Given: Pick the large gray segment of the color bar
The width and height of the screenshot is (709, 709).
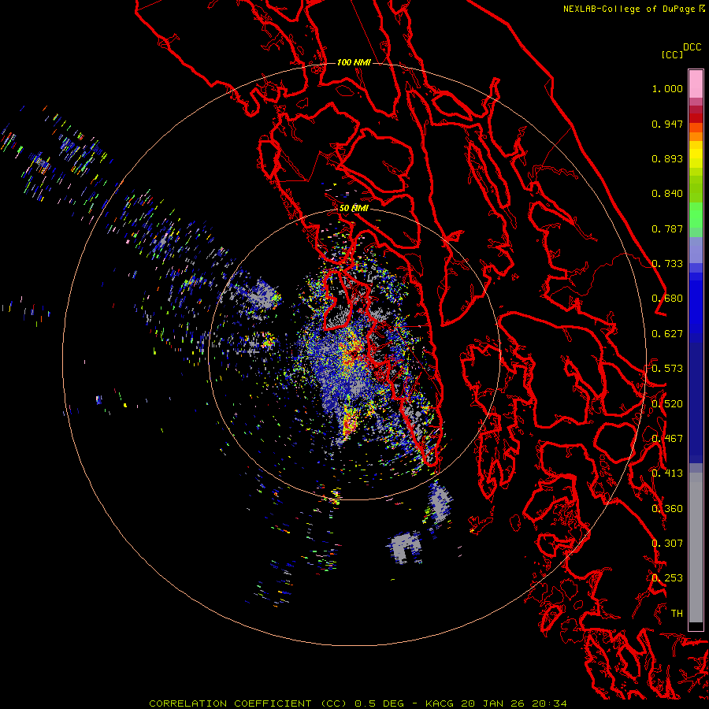Looking at the screenshot, I should [x=696, y=548].
